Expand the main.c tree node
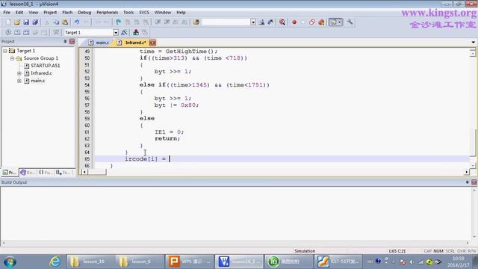The height and width of the screenshot is (269, 478). tap(19, 81)
